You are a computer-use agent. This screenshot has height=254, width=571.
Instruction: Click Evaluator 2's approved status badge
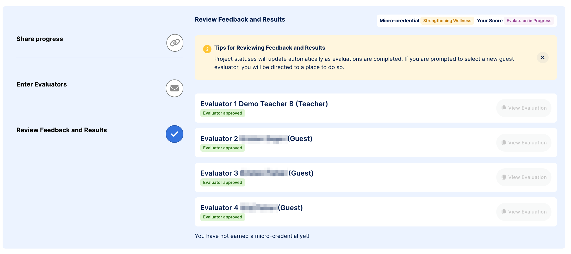tap(222, 148)
